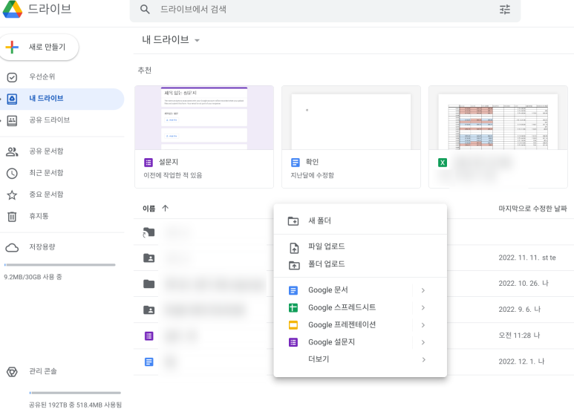This screenshot has height=412, width=574.
Task: Click the date 2022. 12. 1. 나
Action: (521, 362)
